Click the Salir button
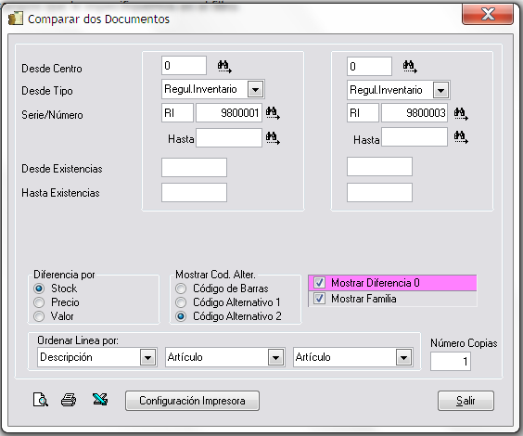This screenshot has width=523, height=436. (466, 401)
